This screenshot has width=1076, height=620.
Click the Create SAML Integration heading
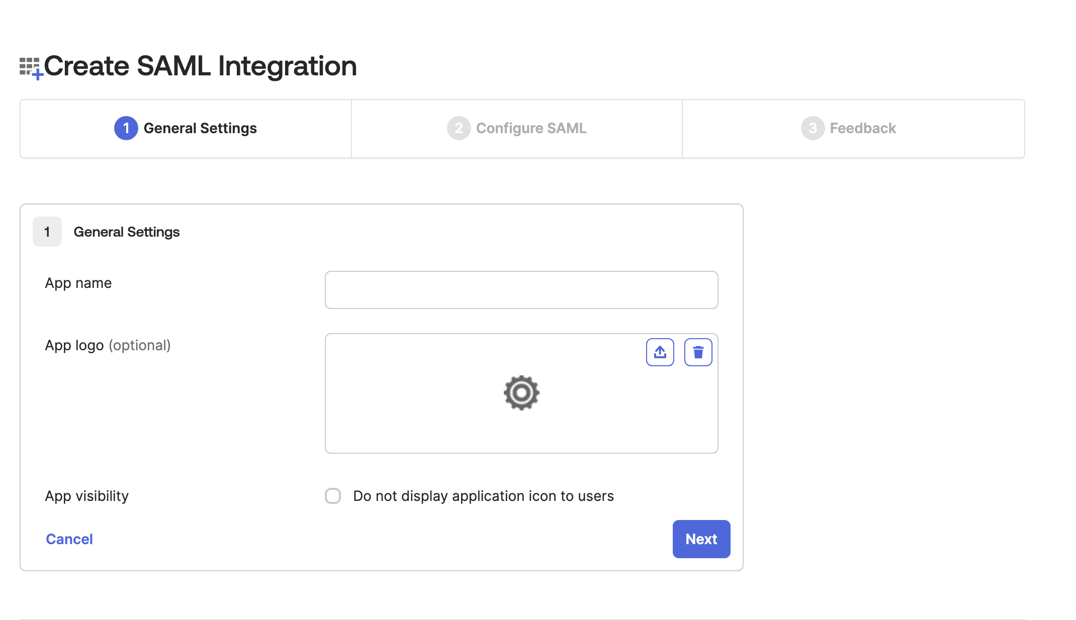[x=200, y=66]
